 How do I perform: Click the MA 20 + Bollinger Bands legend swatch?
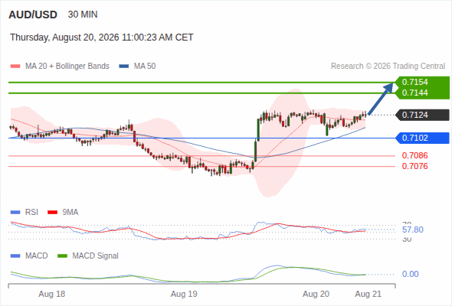pos(15,67)
